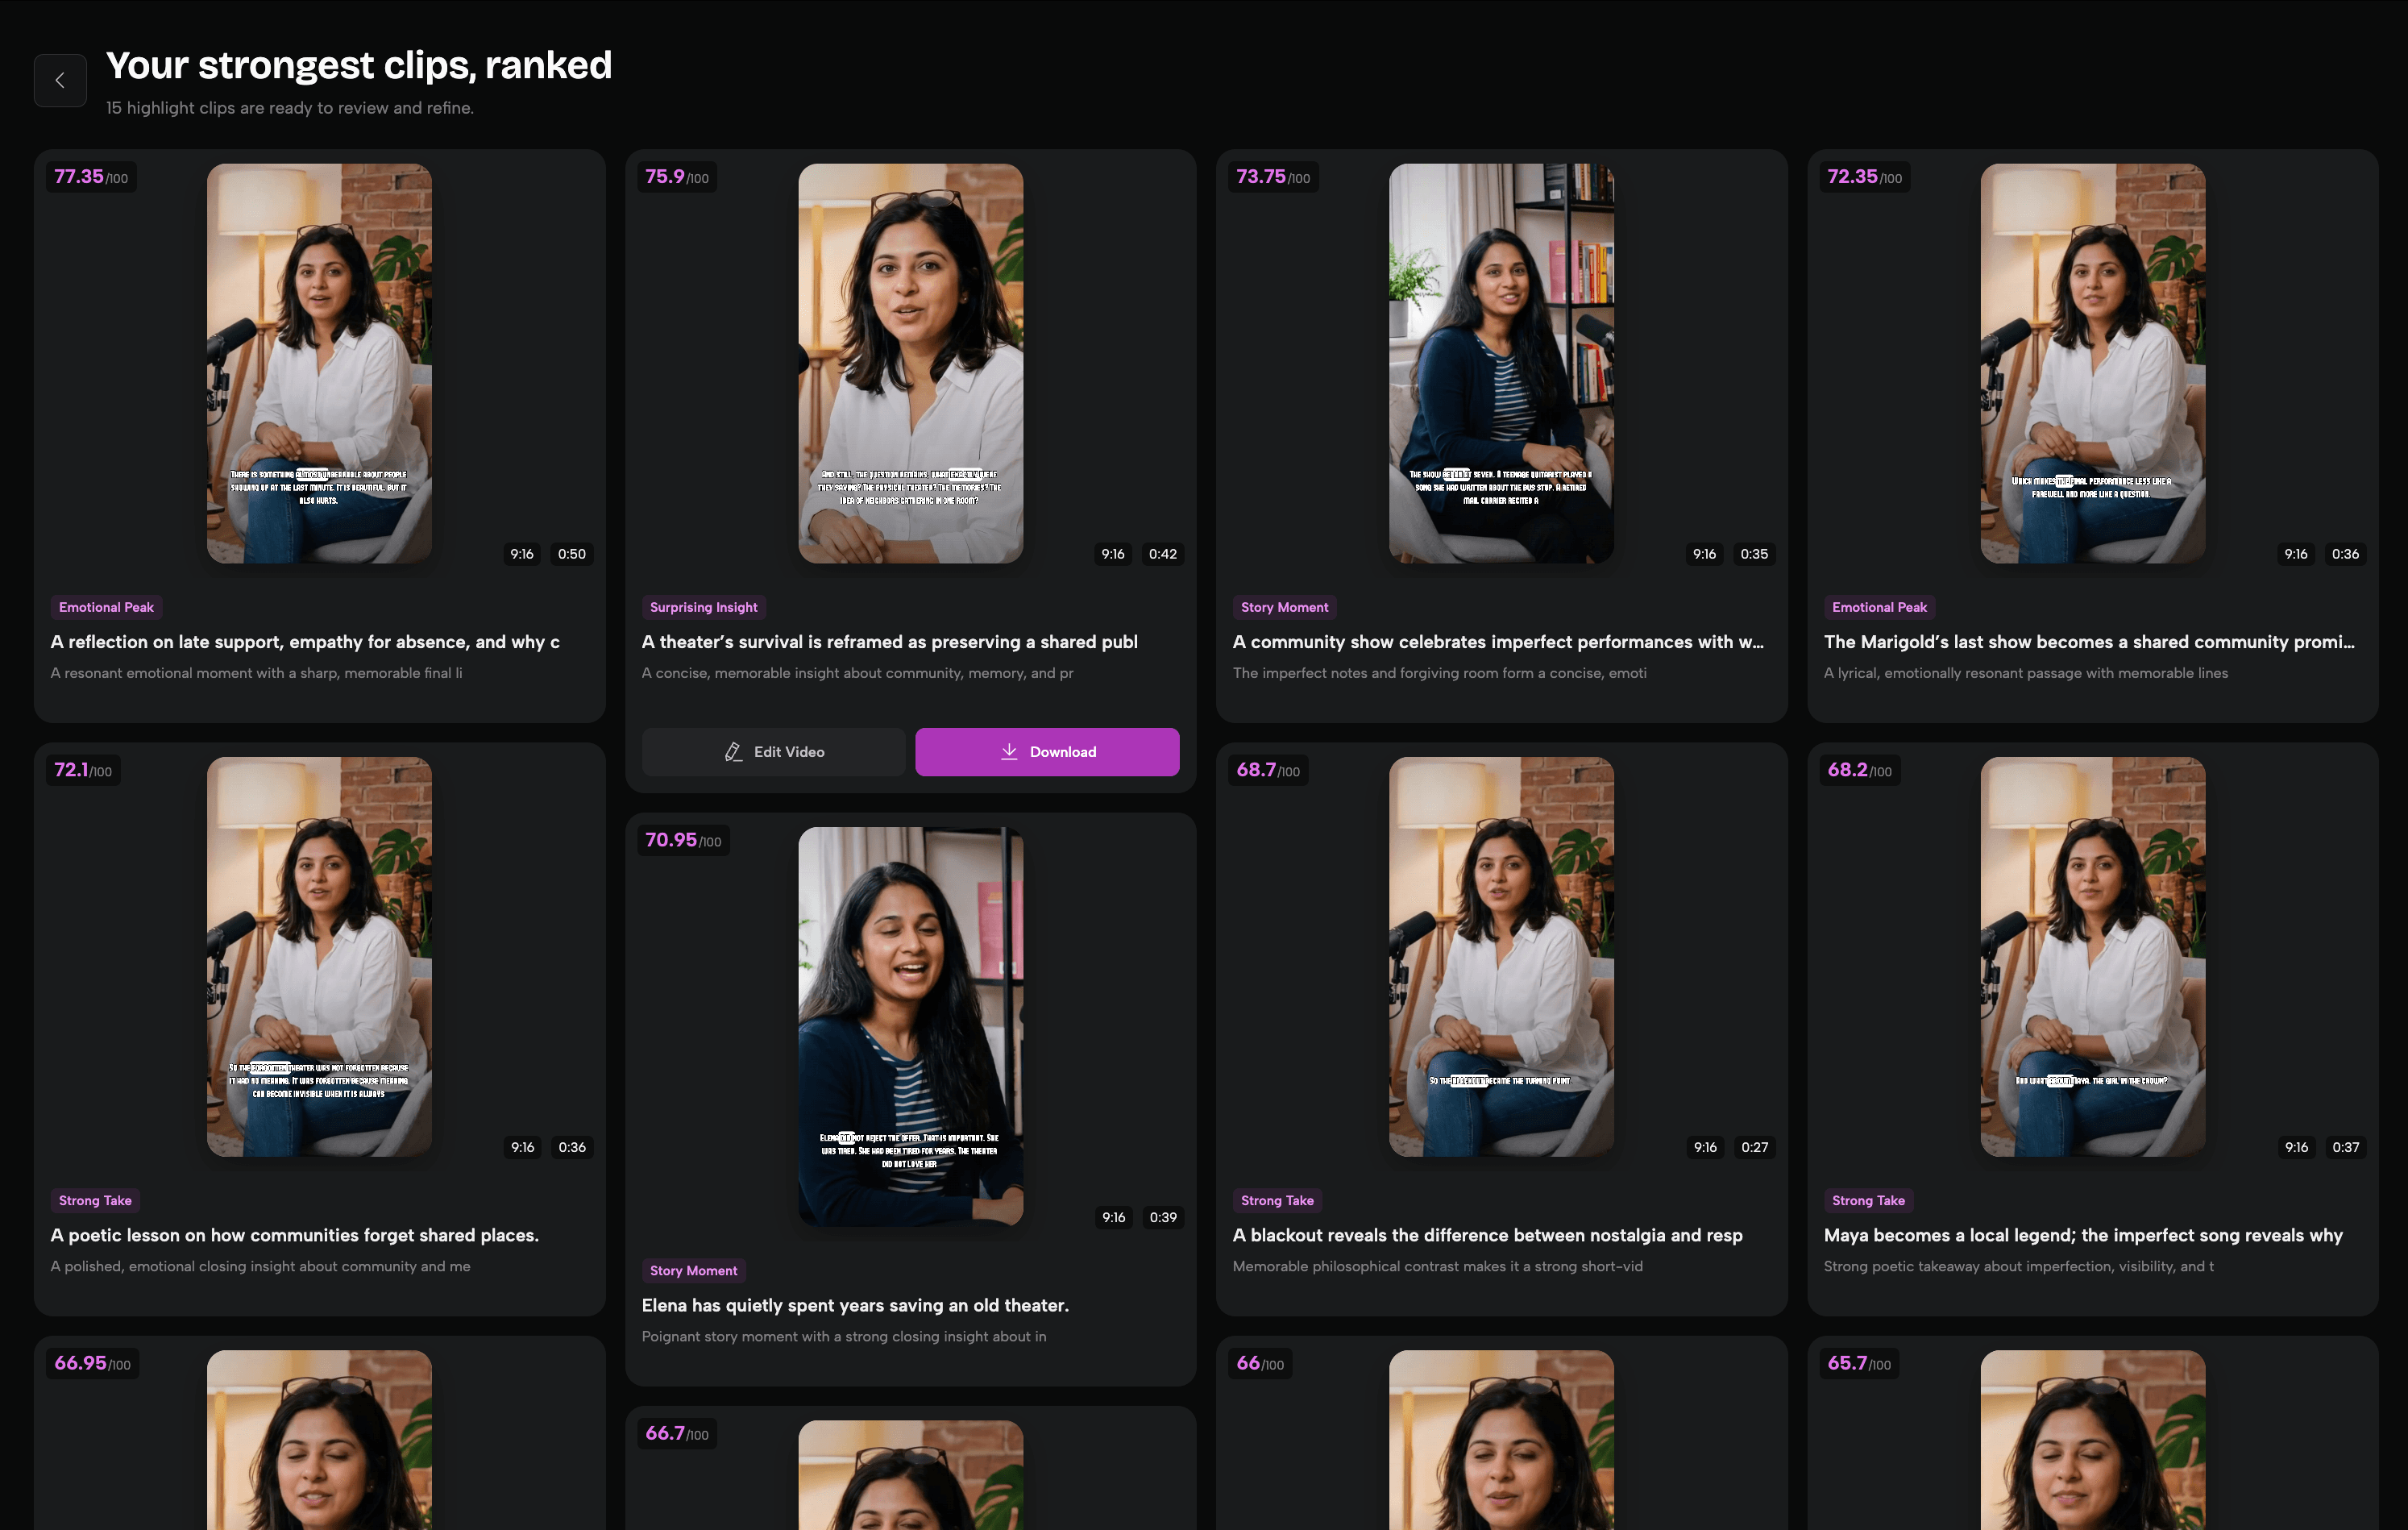Click the 0:42 duration badge
Screen dimensions: 2408x1530
coord(1162,554)
